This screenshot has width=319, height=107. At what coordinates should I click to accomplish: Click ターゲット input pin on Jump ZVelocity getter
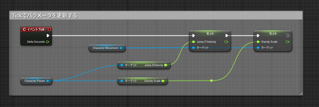[122, 65]
